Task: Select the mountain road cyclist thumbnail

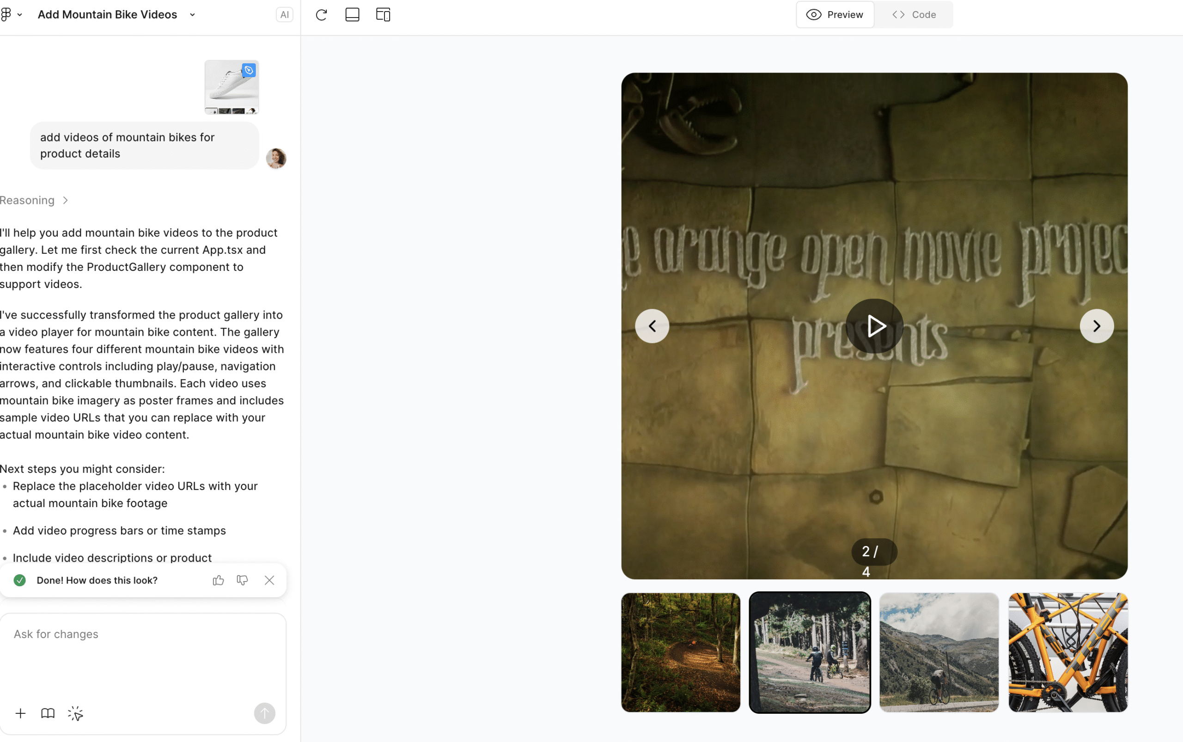Action: [x=939, y=652]
